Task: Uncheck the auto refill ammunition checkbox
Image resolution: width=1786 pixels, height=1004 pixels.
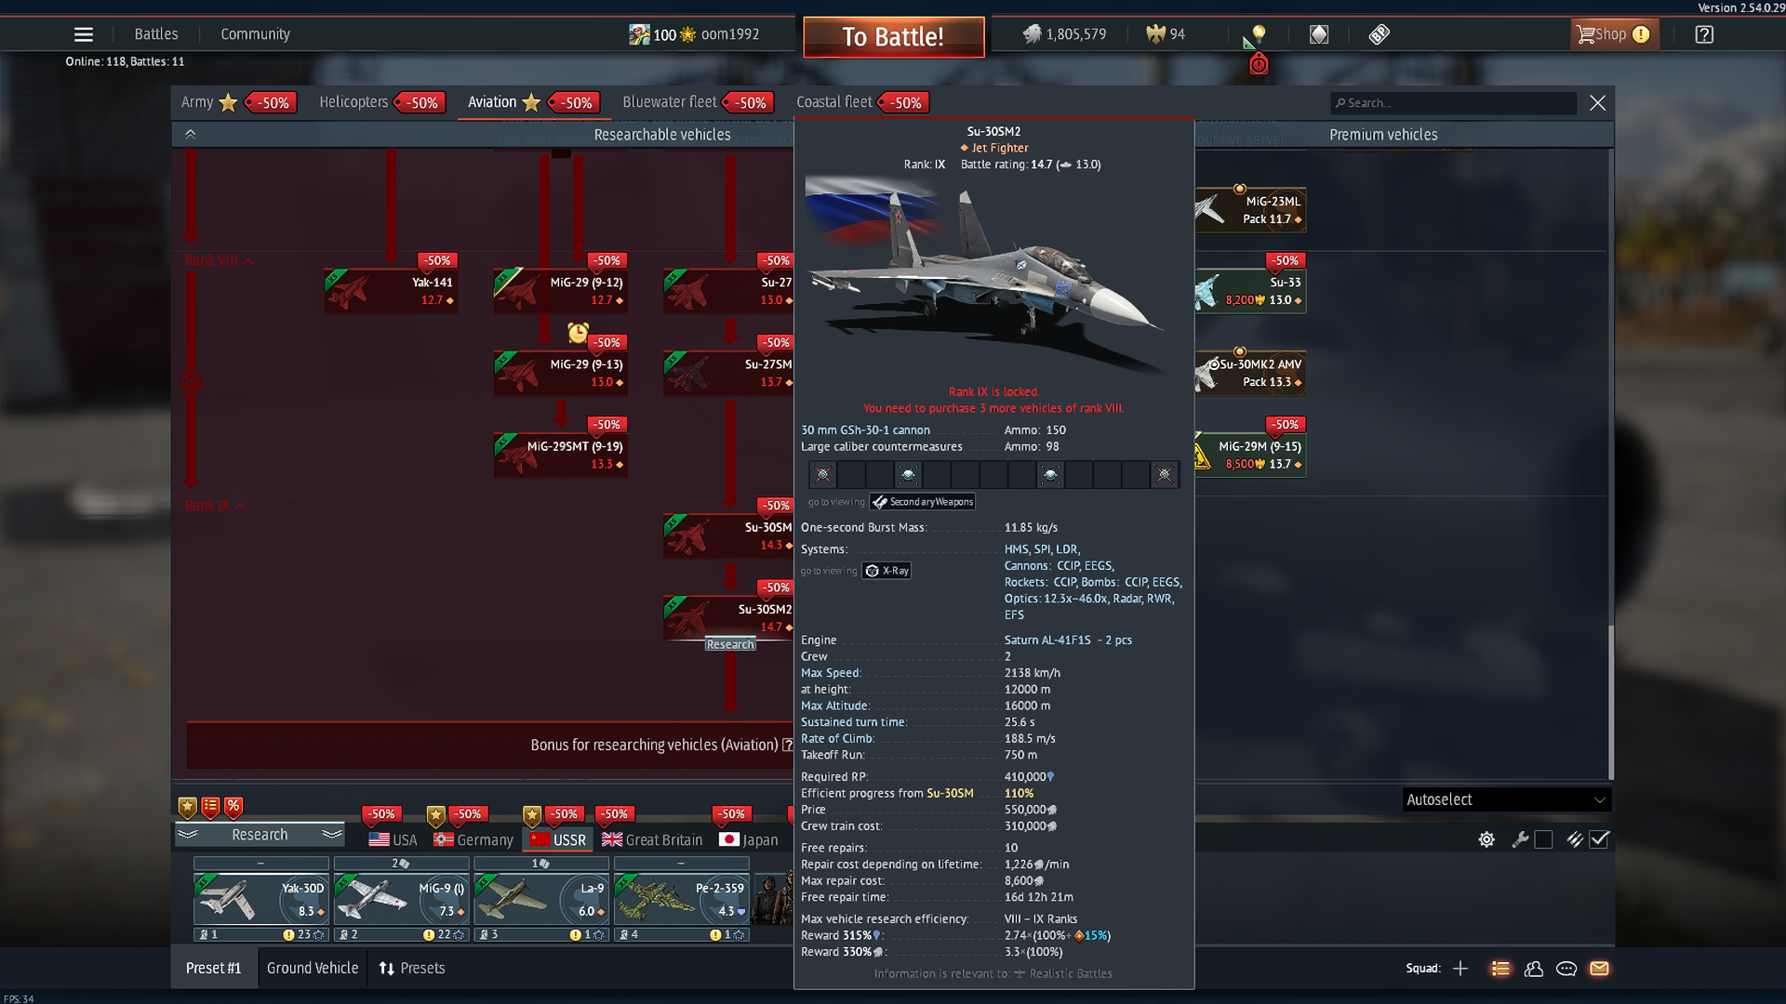Action: [1599, 839]
